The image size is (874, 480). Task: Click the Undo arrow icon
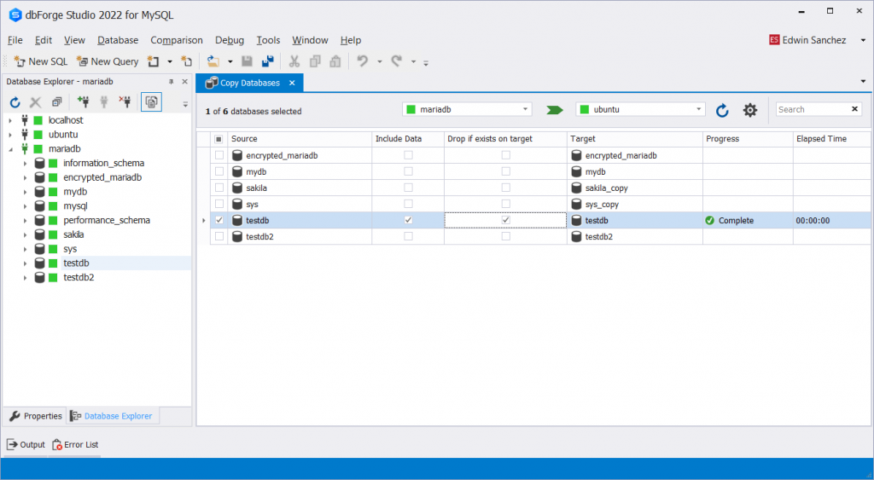pyautogui.click(x=363, y=61)
